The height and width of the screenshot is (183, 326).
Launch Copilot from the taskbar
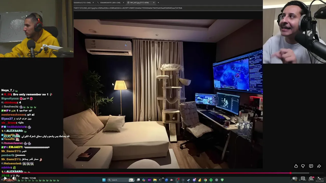(144, 180)
